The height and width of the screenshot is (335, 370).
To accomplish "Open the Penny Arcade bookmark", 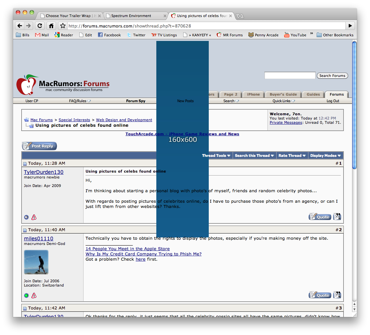I will [263, 35].
